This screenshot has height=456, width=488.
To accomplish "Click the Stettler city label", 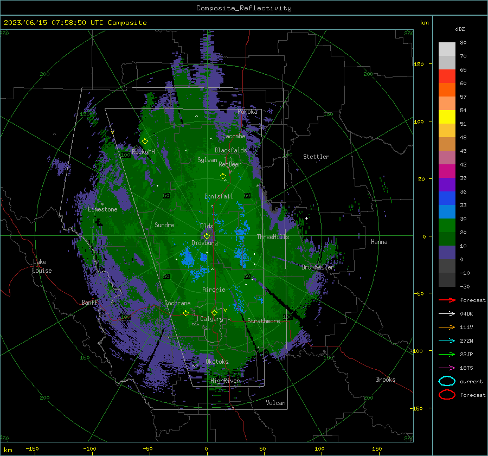I will [x=316, y=157].
